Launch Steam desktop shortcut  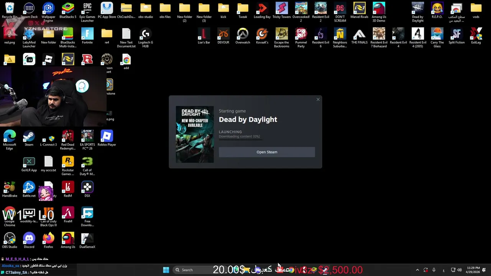pyautogui.click(x=29, y=138)
